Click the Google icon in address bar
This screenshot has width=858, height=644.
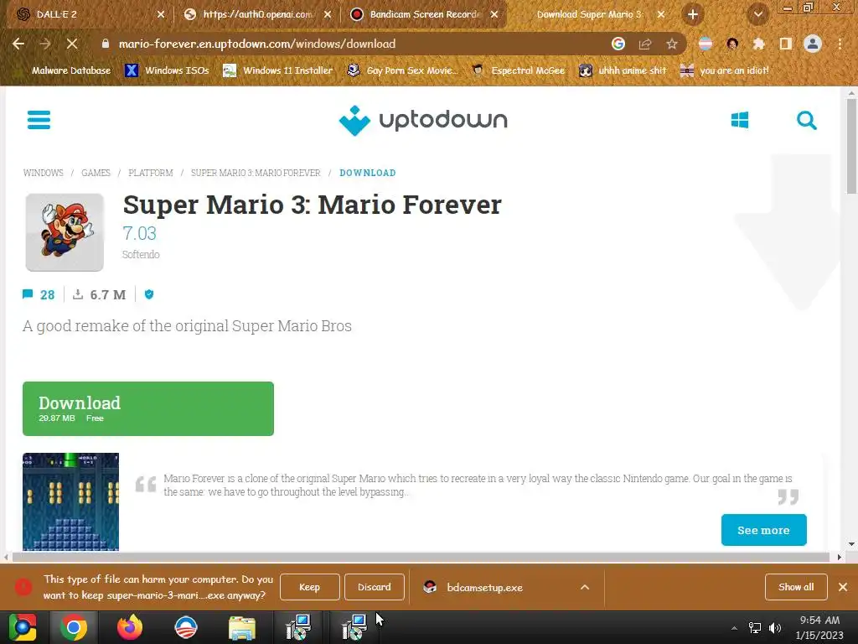pos(618,44)
